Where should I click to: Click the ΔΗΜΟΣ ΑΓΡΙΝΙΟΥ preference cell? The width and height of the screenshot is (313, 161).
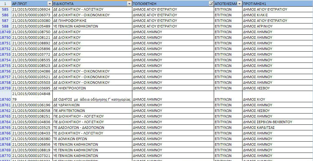(x=277, y=26)
